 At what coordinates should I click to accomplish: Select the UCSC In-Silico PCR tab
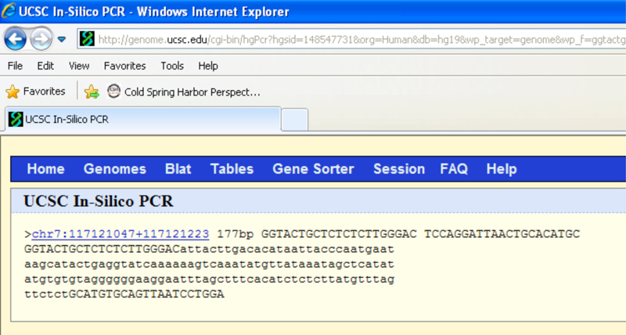143,119
